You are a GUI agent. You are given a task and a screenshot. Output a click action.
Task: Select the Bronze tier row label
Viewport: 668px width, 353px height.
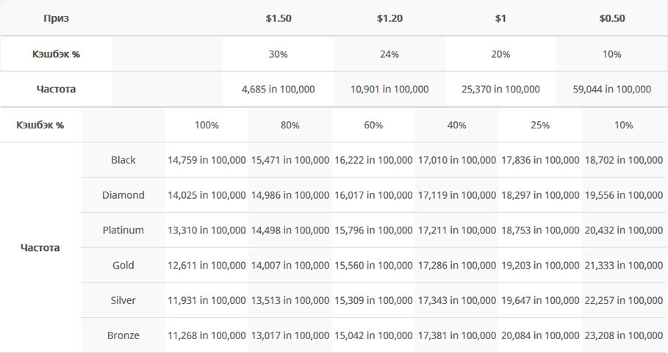(123, 336)
